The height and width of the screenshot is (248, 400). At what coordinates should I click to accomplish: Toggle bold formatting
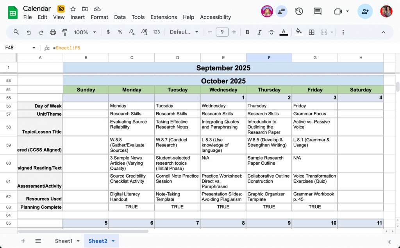(x=247, y=32)
